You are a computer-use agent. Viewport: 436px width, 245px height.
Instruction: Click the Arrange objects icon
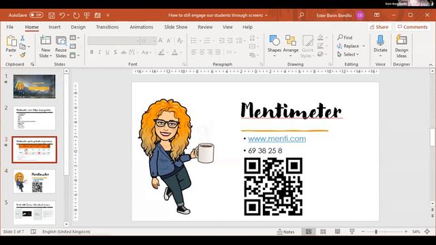click(291, 41)
